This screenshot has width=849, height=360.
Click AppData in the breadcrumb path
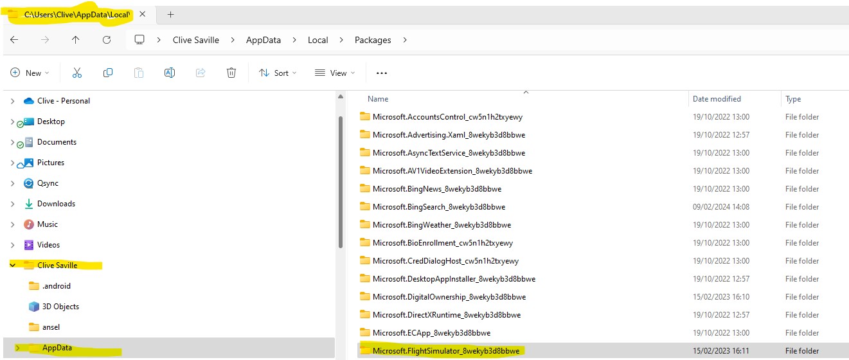(264, 40)
